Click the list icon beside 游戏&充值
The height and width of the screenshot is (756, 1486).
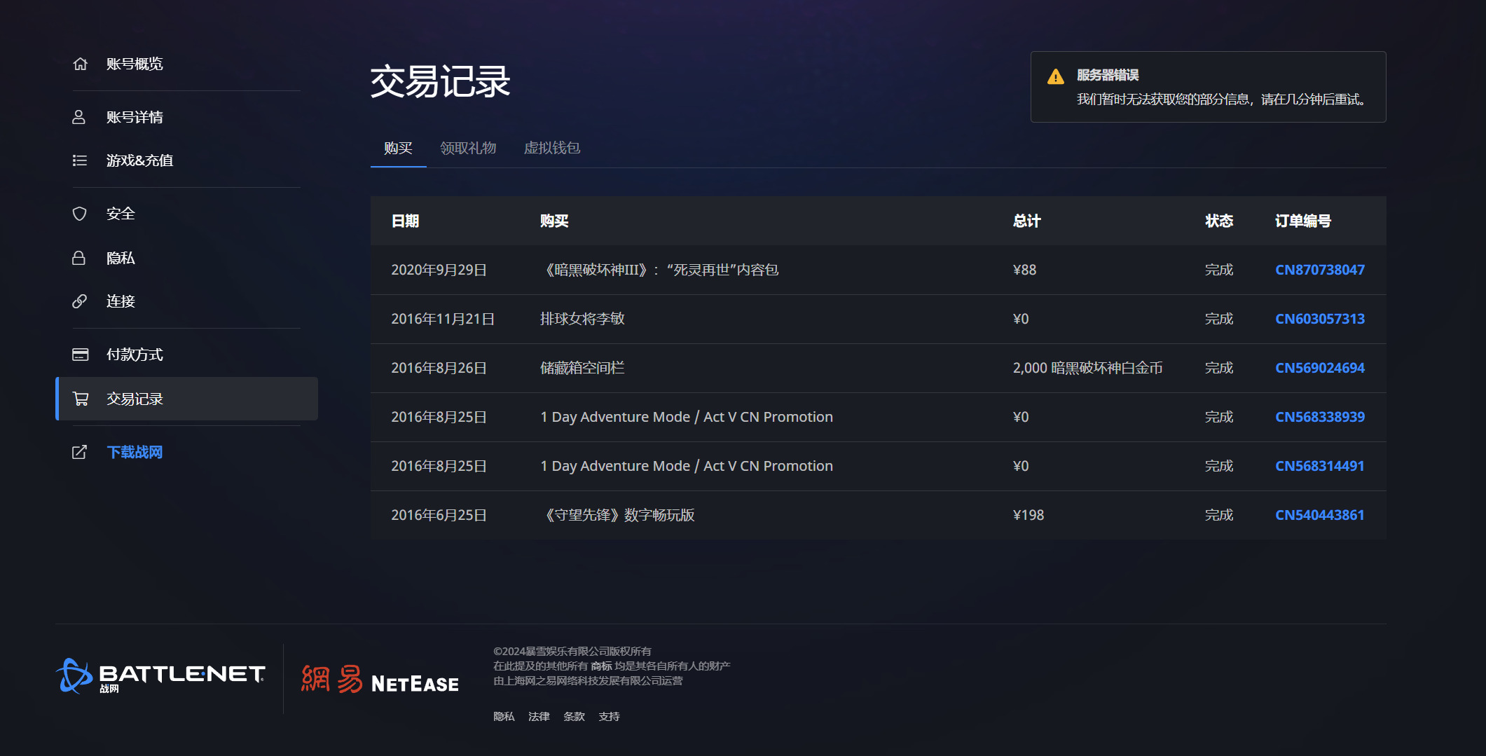80,160
